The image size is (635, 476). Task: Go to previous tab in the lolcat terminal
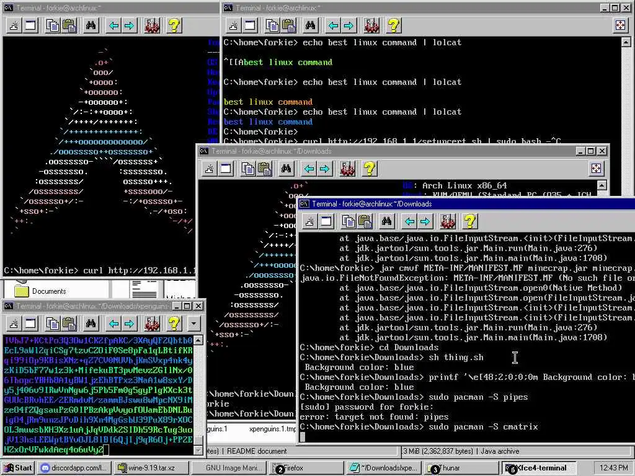(x=333, y=26)
